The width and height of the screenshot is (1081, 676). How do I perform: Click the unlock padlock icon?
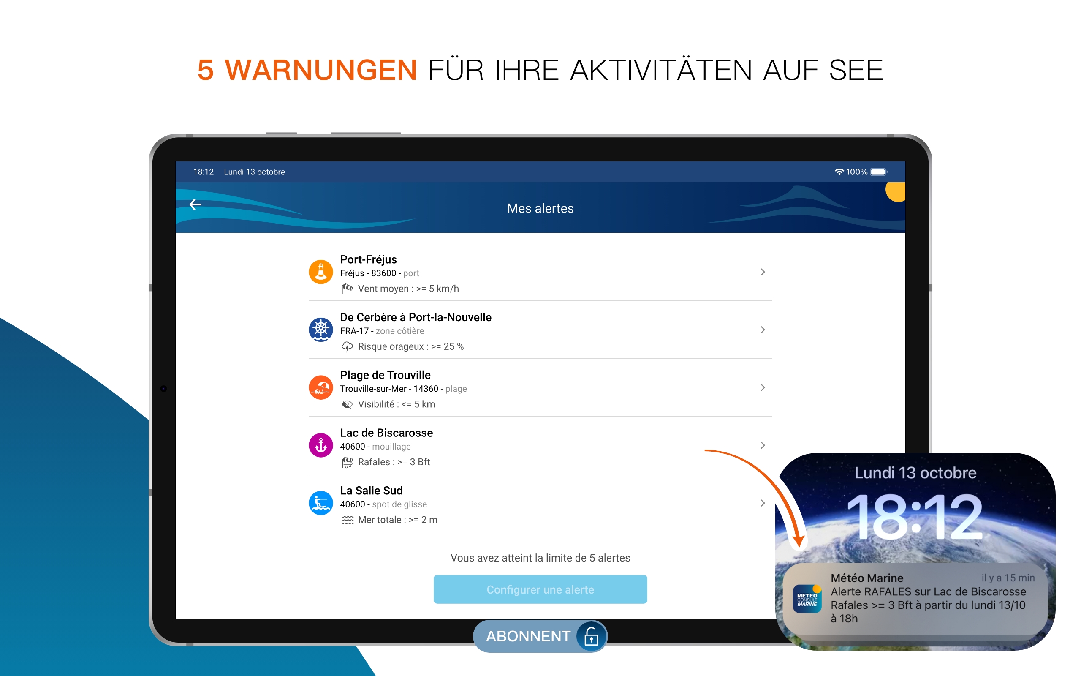coord(591,636)
